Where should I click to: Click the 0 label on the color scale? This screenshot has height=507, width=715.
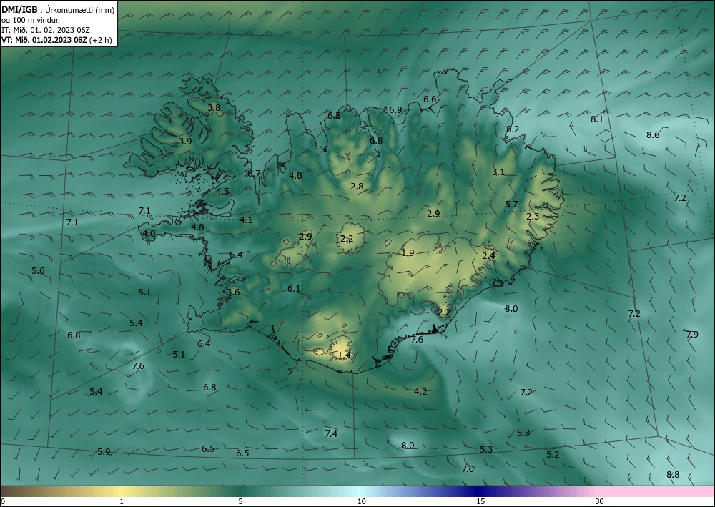3,501
